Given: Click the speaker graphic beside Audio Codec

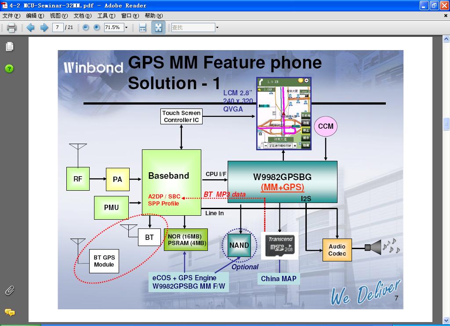Looking at the screenshot, I should tap(373, 247).
